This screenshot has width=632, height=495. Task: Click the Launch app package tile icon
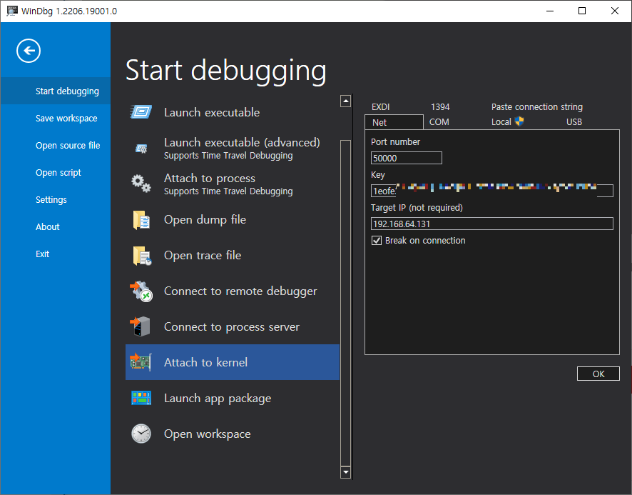(x=141, y=398)
